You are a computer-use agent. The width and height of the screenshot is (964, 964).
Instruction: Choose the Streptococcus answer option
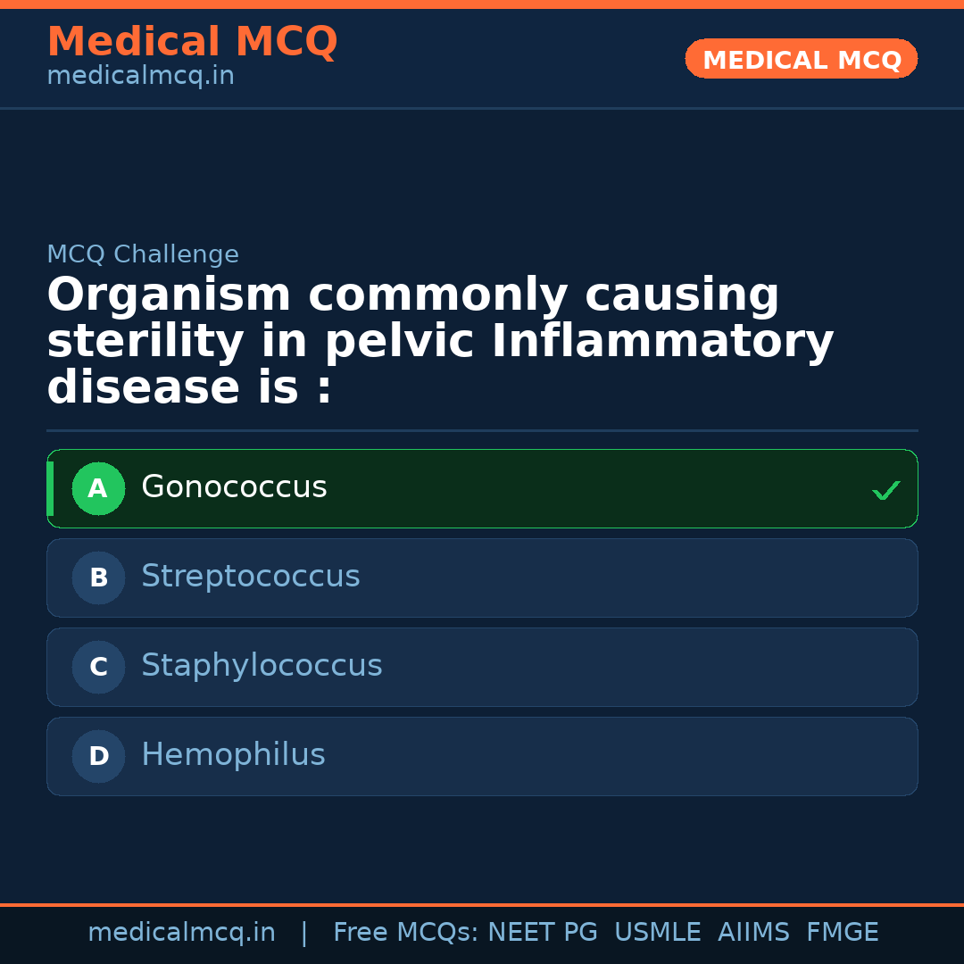tap(482, 578)
